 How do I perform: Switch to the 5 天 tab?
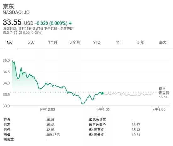click(31, 42)
